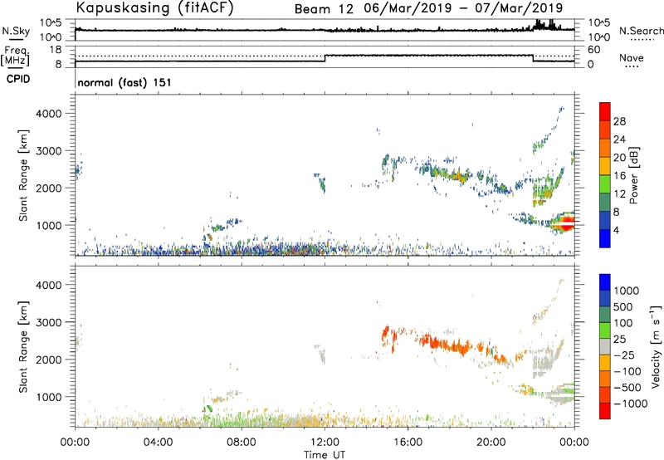Click the Beam 12 label in header
664x460 pixels.
[324, 9]
